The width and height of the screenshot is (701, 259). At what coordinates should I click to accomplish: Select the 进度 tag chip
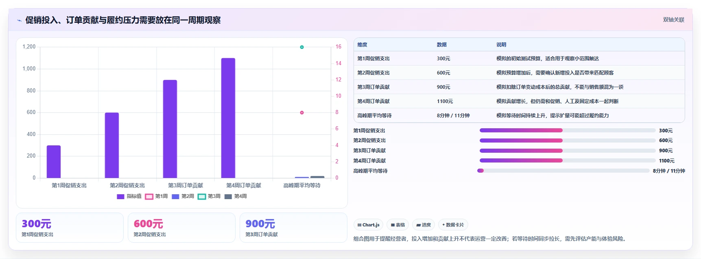coord(424,225)
